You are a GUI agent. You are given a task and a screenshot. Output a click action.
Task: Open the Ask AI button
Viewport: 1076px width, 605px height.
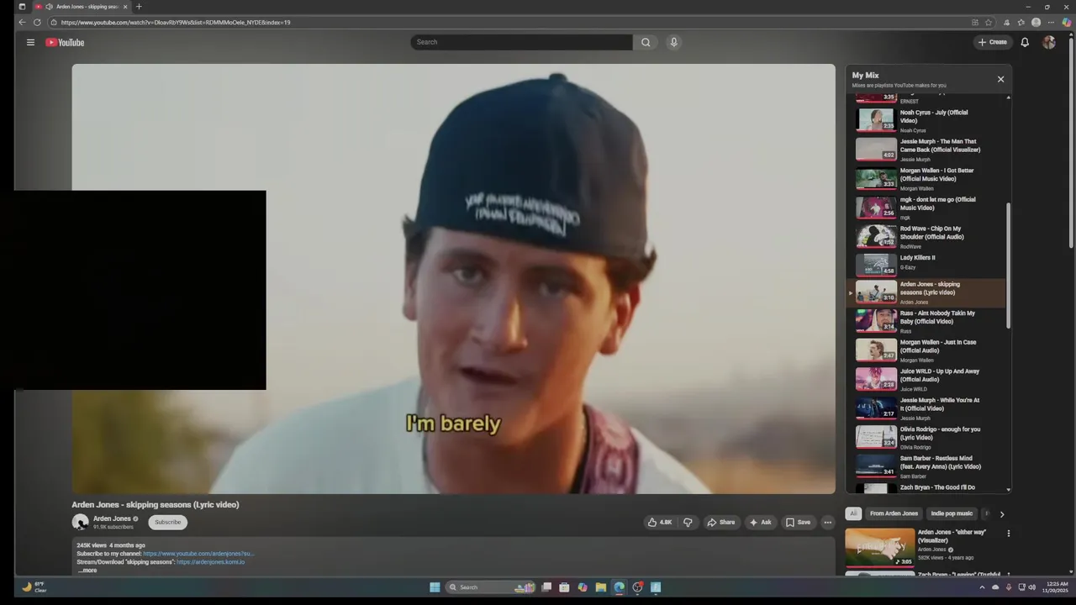(760, 522)
